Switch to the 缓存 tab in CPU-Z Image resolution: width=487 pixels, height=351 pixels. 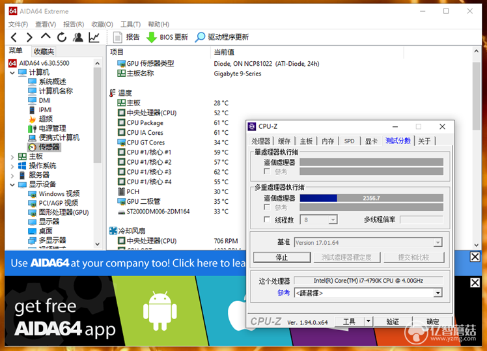284,141
